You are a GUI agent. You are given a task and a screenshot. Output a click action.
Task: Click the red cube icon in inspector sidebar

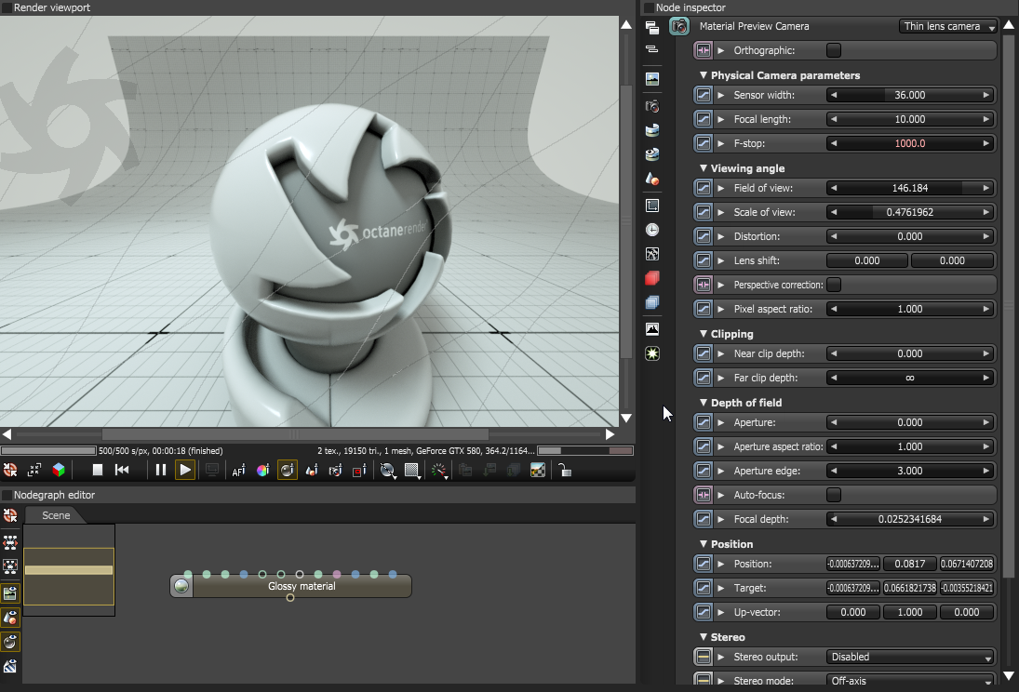[x=651, y=278]
